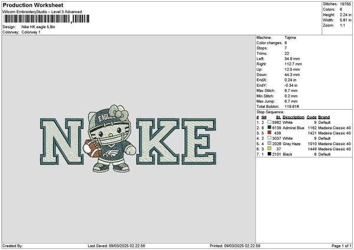Click the Machine value Tajima
This screenshot has height=250, width=354.
[290, 38]
